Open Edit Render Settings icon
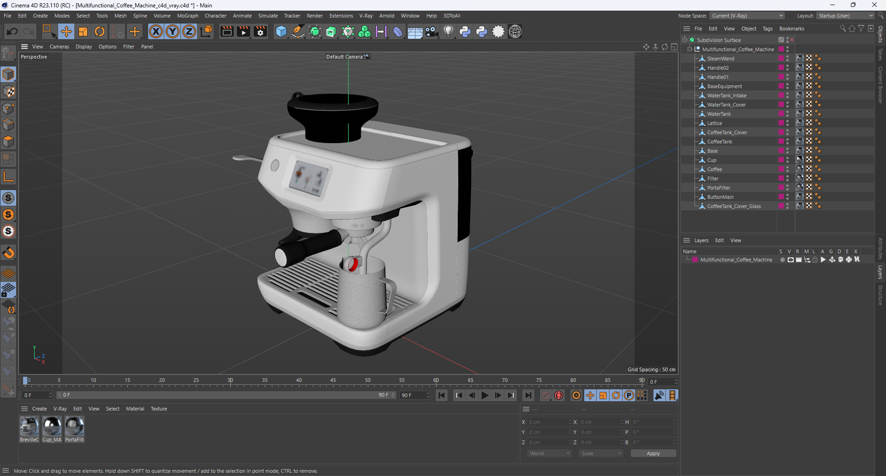886x476 pixels. pyautogui.click(x=261, y=31)
